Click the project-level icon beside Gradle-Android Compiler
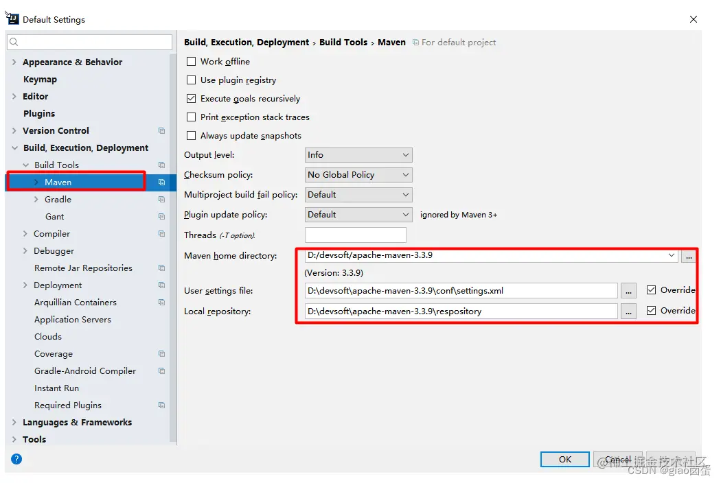The image size is (721, 483). [161, 371]
